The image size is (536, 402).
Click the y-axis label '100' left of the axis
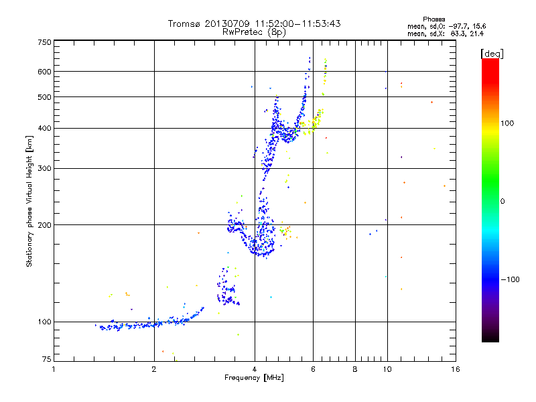[44, 322]
